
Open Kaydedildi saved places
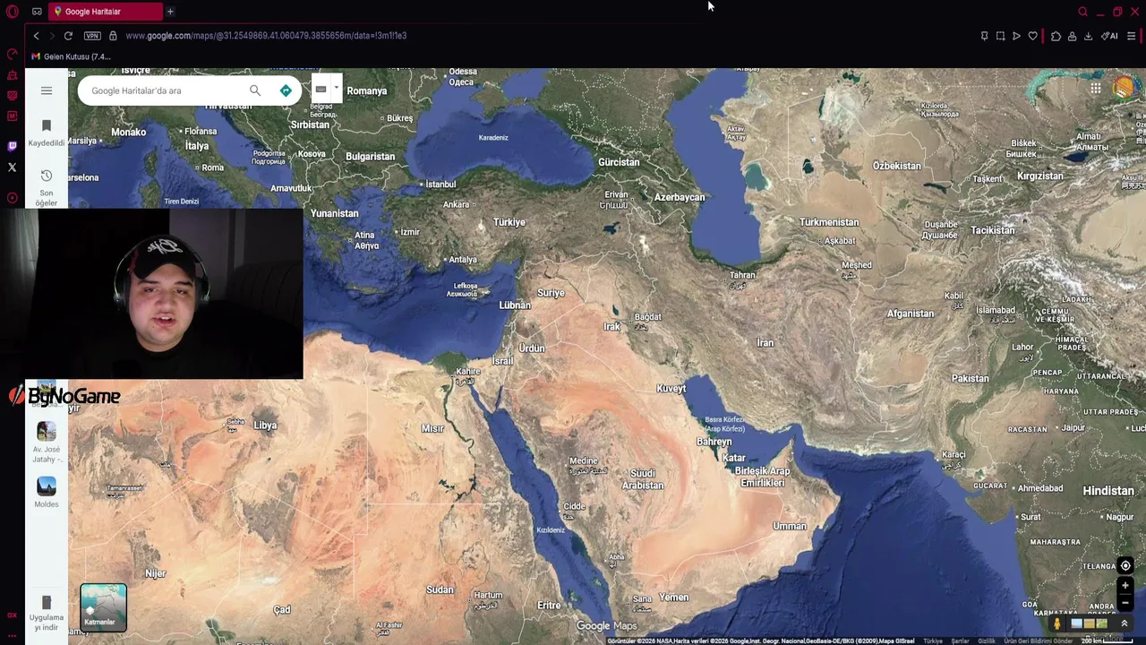[47, 133]
